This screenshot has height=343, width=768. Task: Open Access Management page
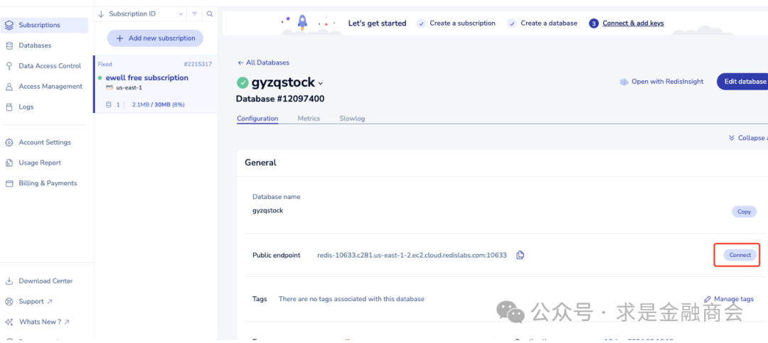pyautogui.click(x=50, y=87)
